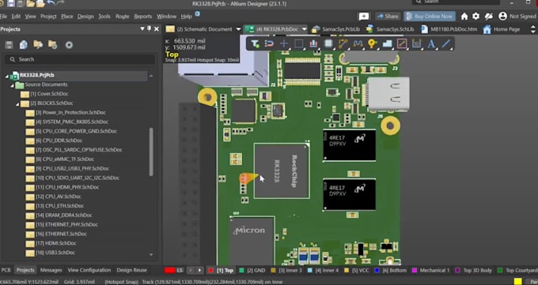Image resolution: width=538 pixels, height=285 pixels.
Task: Click the Undo arrow in title bar
Action: [51, 3]
